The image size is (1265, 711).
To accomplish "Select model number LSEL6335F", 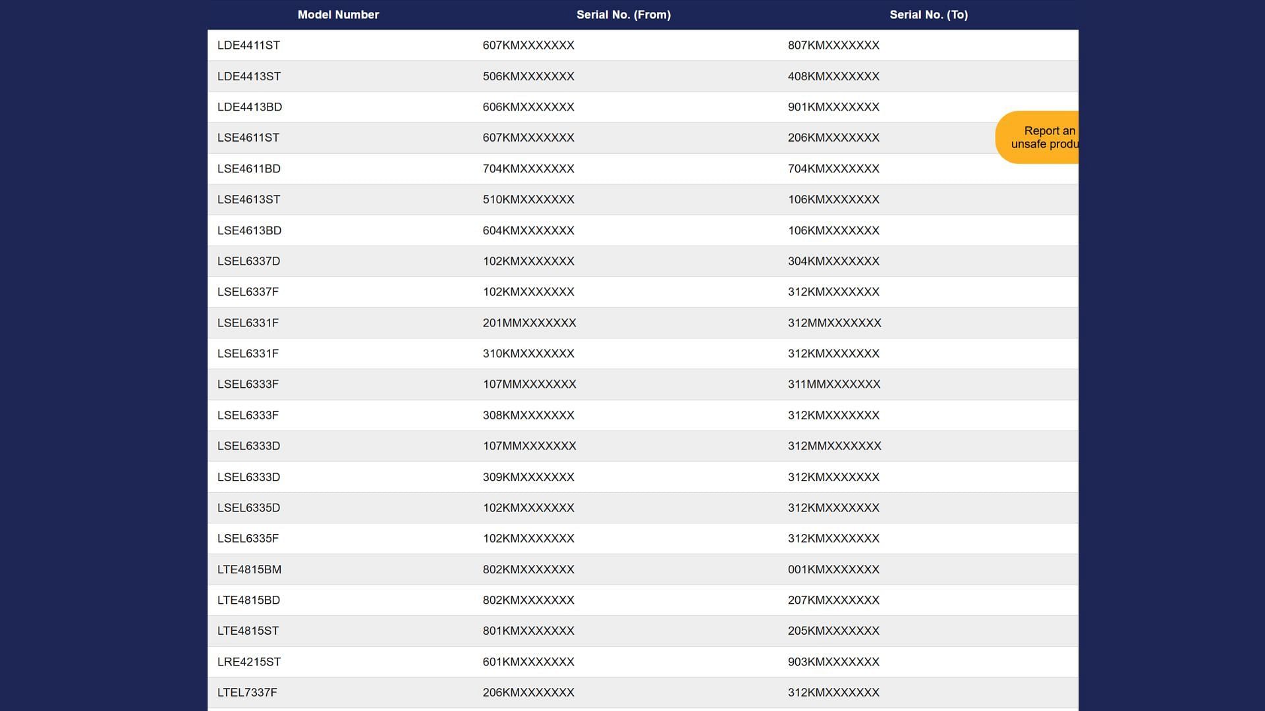I will (248, 539).
